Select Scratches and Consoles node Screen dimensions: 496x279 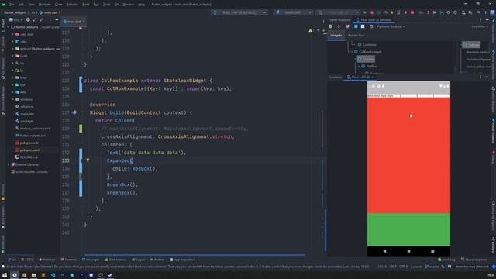tap(32, 172)
